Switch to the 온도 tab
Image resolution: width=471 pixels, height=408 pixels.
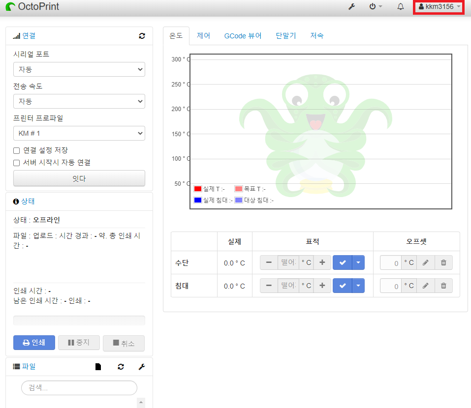(x=176, y=36)
